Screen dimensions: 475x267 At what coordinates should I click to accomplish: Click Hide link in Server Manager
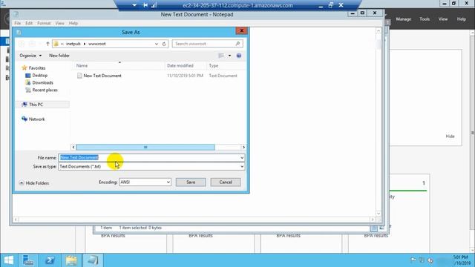(450, 136)
